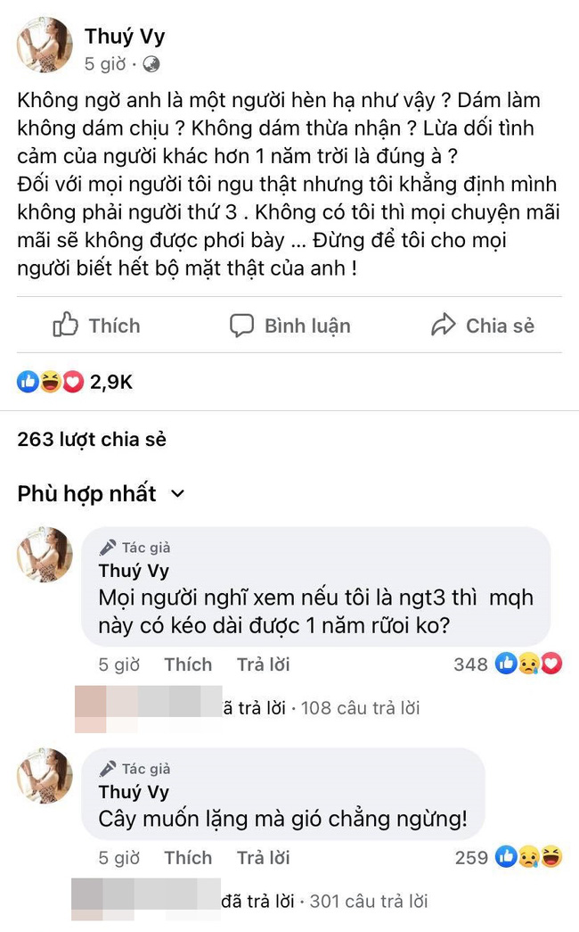The height and width of the screenshot is (932, 579).
Task: Click the avatar beside the second comment
Action: [x=44, y=775]
